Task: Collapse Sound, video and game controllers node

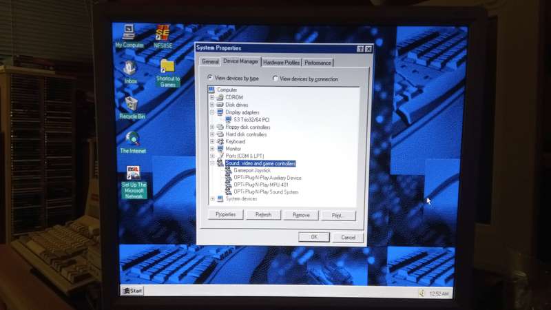Action: (x=212, y=163)
